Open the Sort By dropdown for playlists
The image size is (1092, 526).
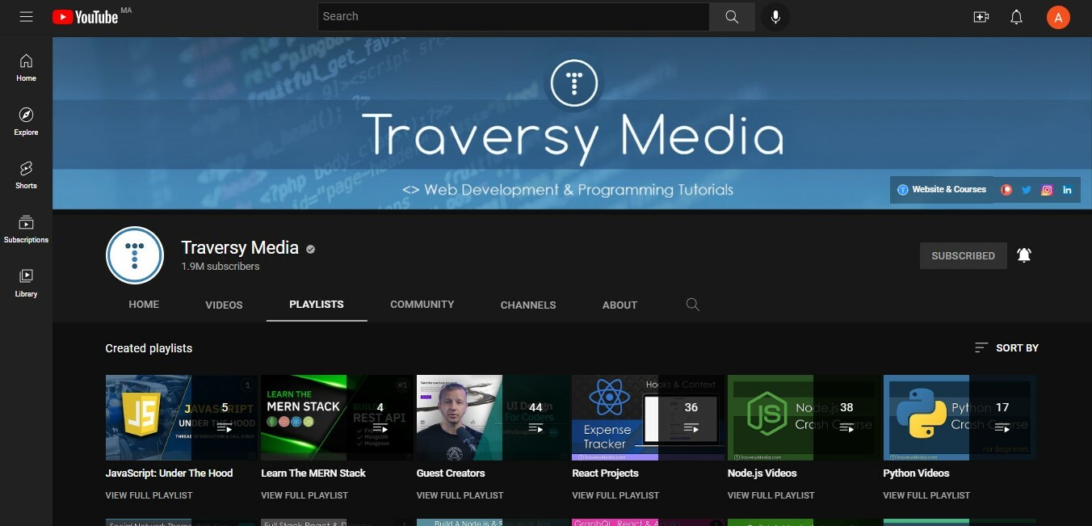pos(1006,347)
